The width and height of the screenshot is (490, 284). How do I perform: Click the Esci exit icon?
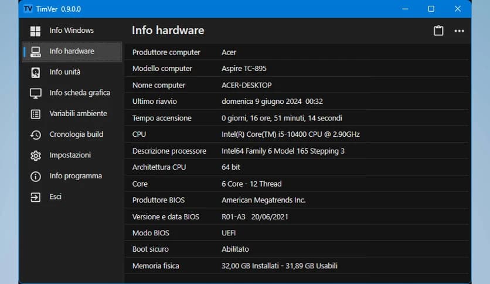[x=35, y=197]
